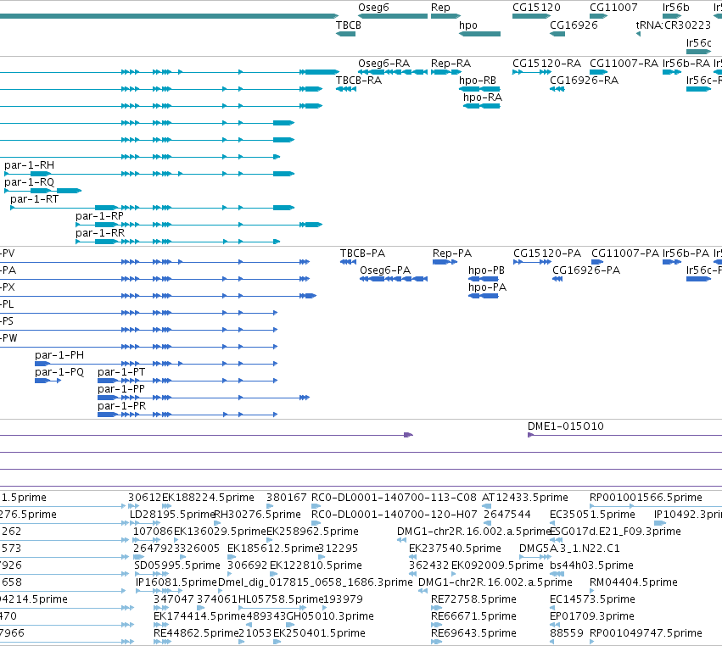Click the EK092009.5prime EST label

(497, 565)
